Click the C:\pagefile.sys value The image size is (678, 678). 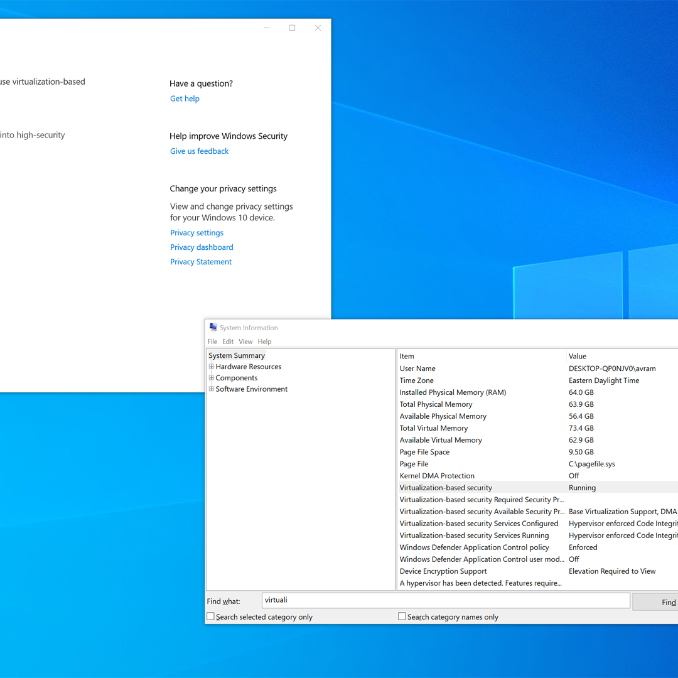(x=591, y=464)
